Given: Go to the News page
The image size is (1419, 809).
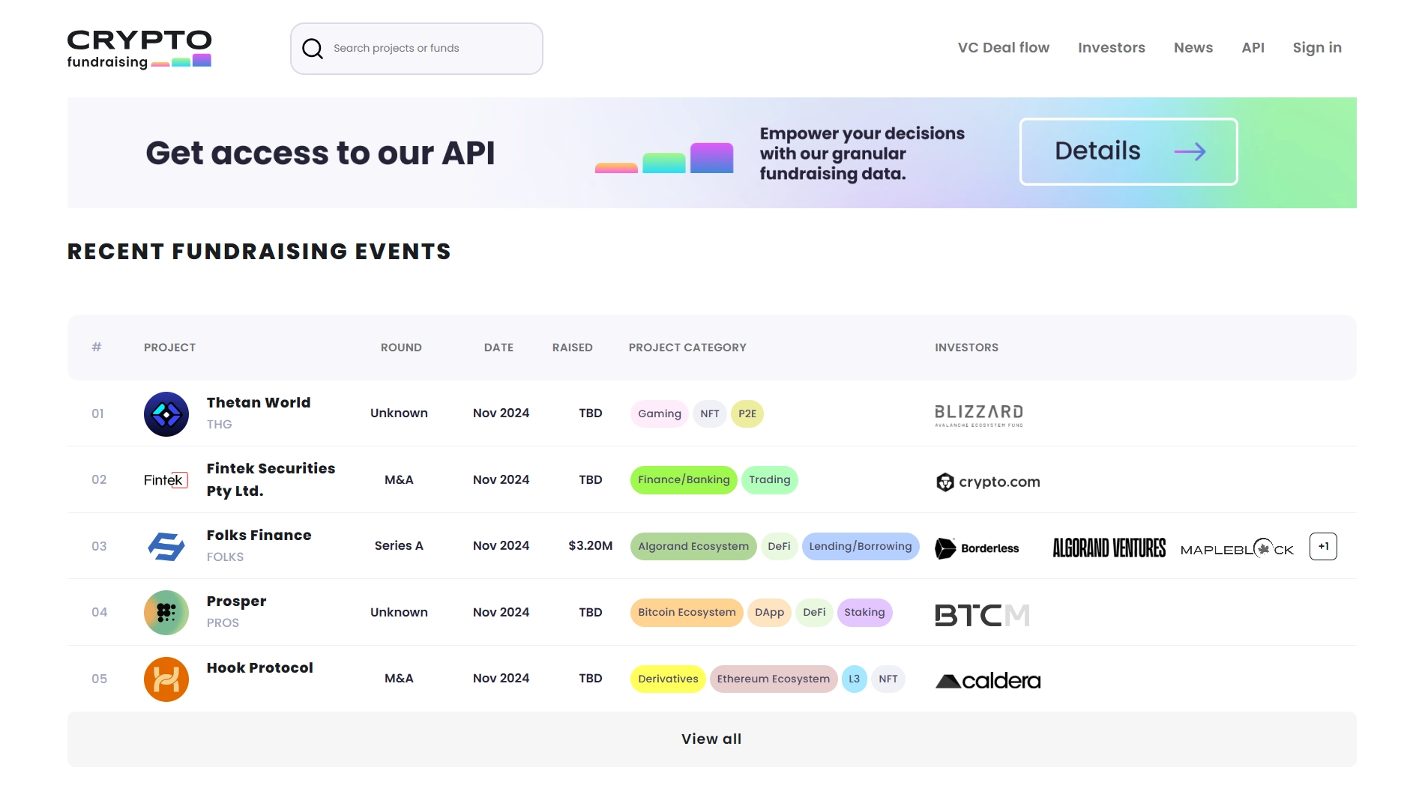Looking at the screenshot, I should [1193, 48].
